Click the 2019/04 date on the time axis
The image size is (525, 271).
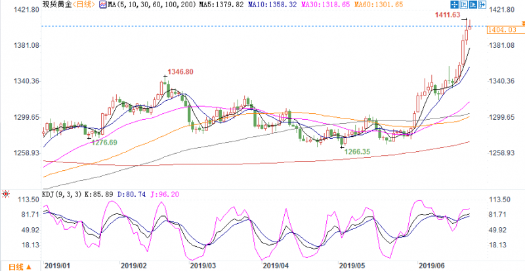[277, 266]
